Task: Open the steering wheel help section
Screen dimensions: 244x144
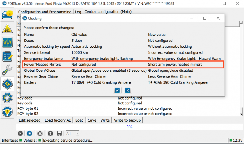Action: [7, 112]
